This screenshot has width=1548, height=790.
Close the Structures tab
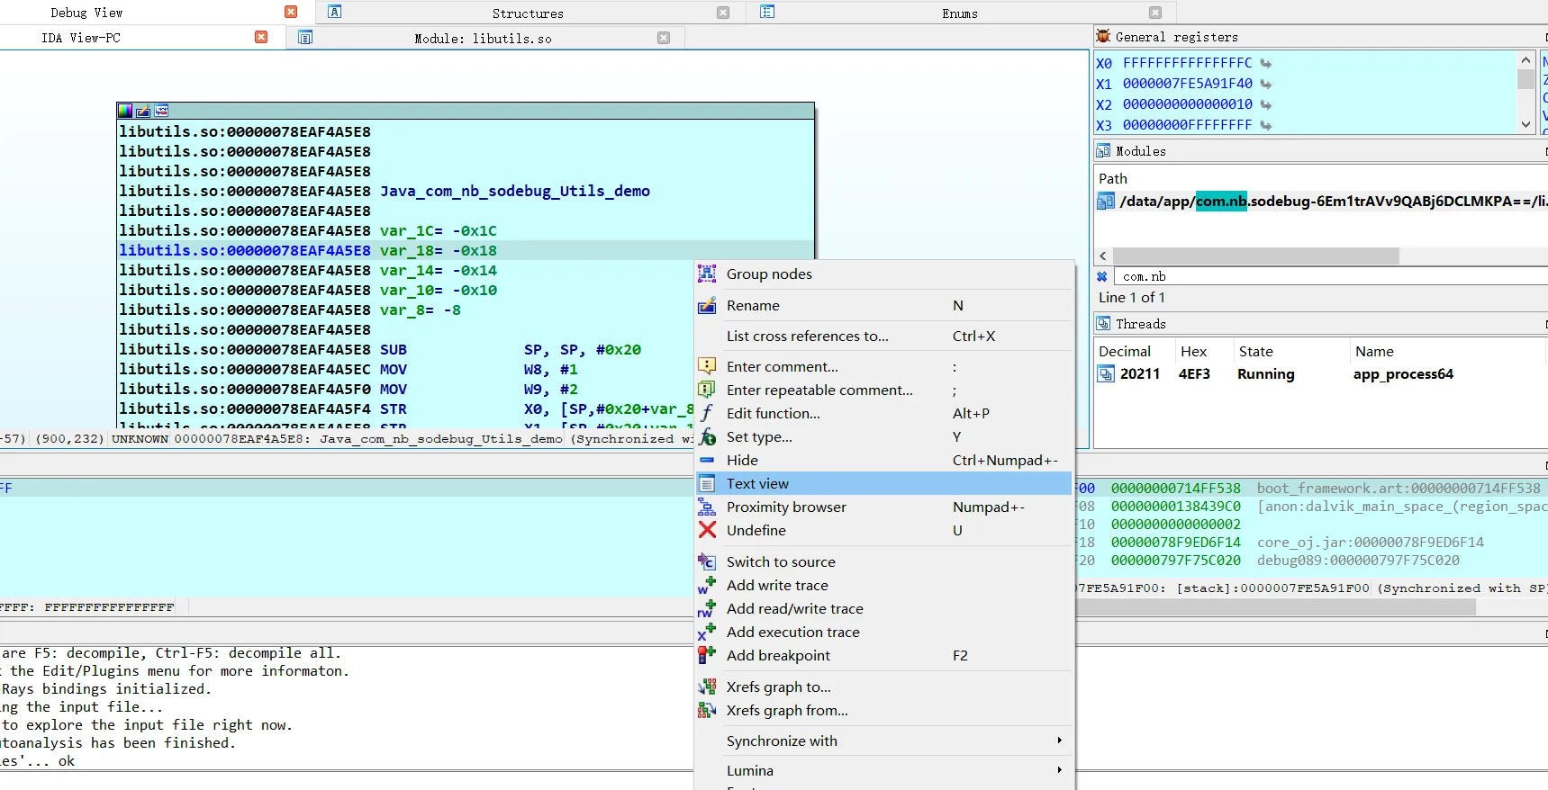click(723, 13)
